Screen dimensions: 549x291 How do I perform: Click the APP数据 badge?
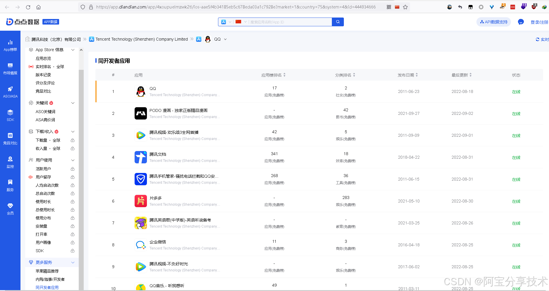(x=51, y=22)
